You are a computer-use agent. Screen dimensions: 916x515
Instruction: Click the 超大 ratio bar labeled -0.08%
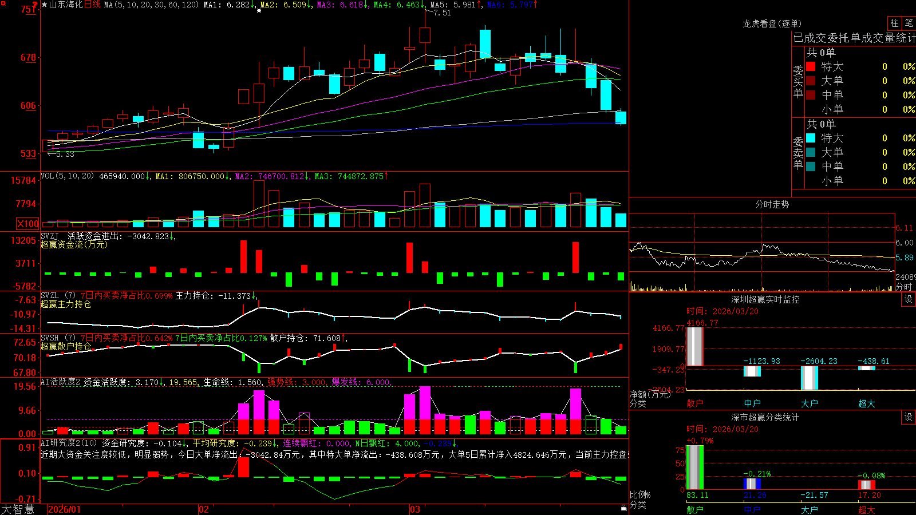(x=866, y=485)
